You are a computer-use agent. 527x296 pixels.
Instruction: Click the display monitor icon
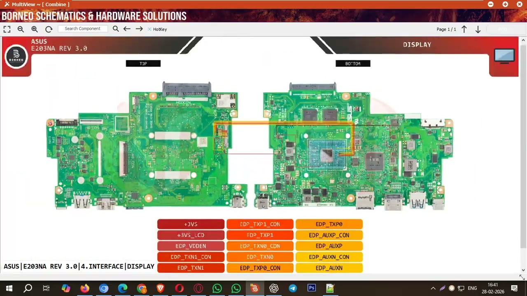coord(504,55)
